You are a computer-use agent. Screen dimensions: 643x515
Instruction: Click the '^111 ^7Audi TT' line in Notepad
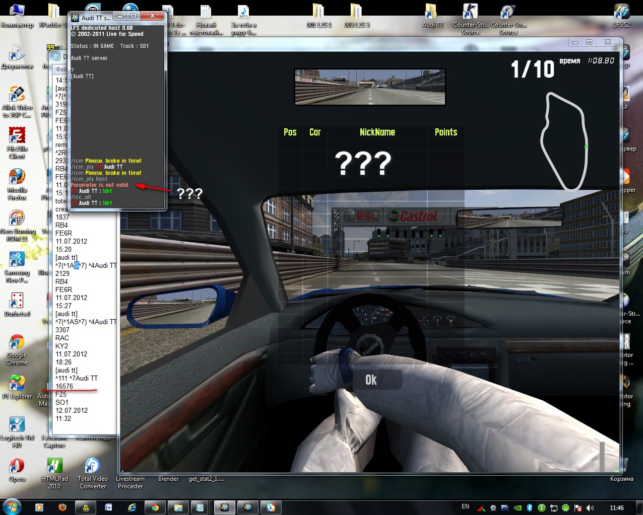coord(76,378)
